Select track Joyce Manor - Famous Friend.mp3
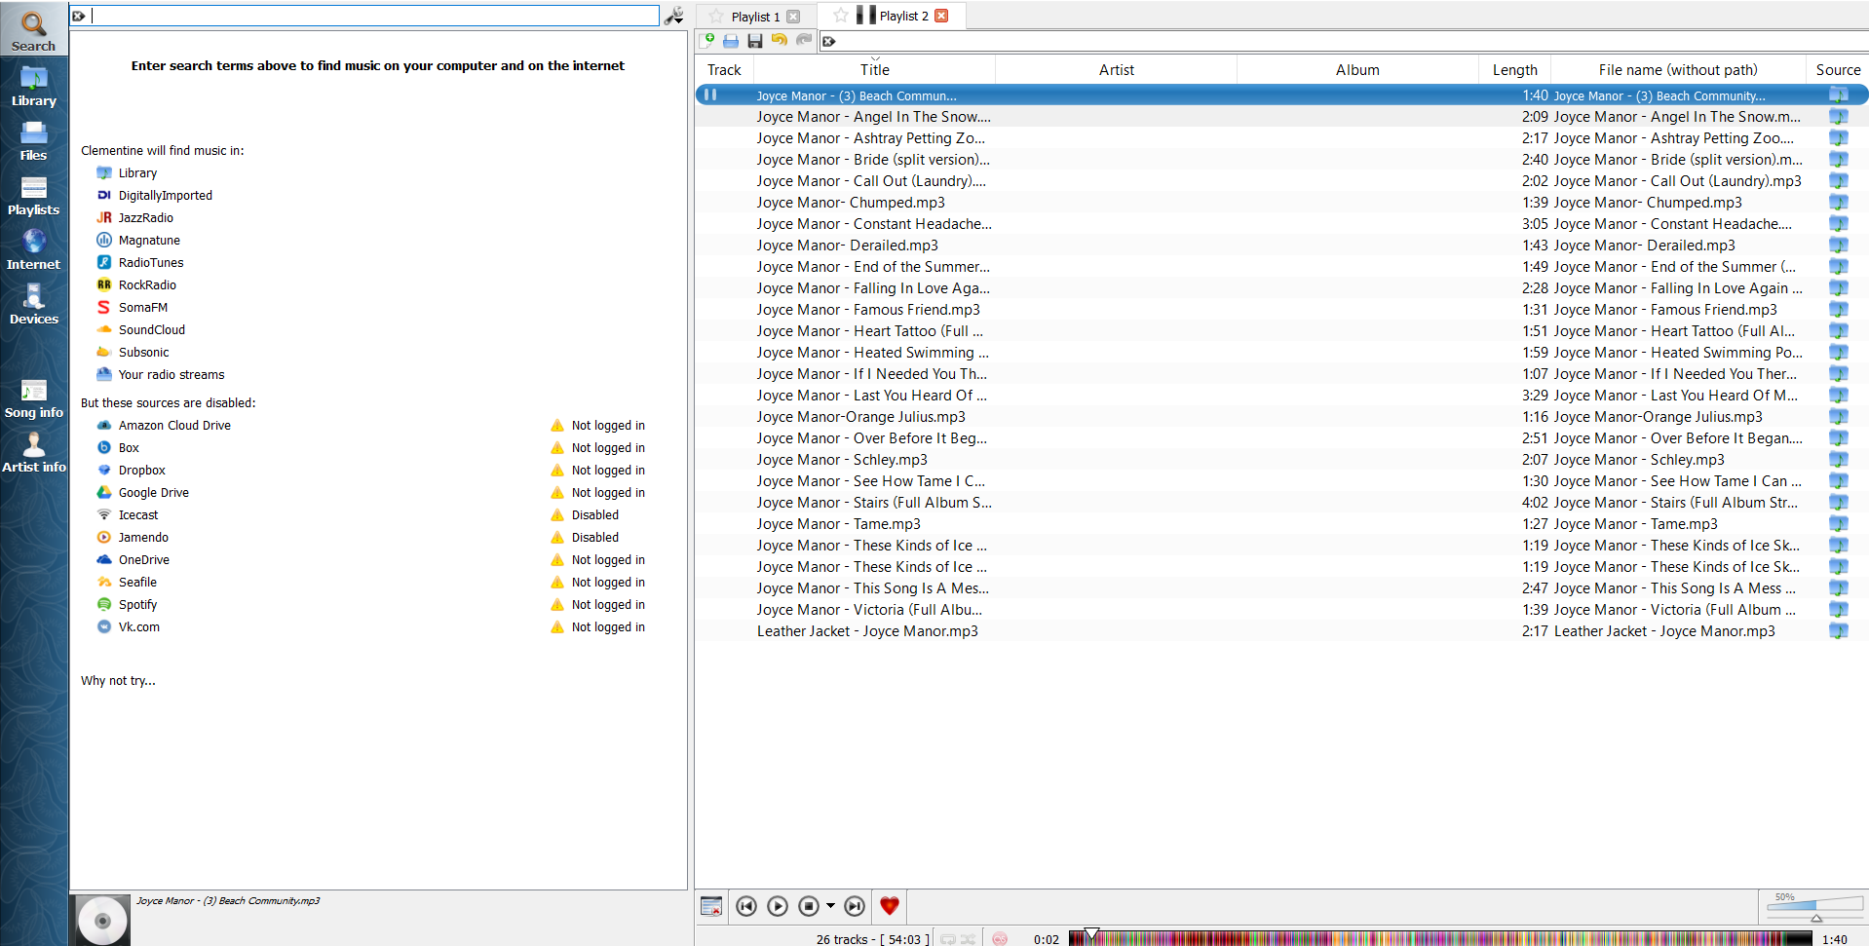1869x946 pixels. pyautogui.click(x=1280, y=310)
